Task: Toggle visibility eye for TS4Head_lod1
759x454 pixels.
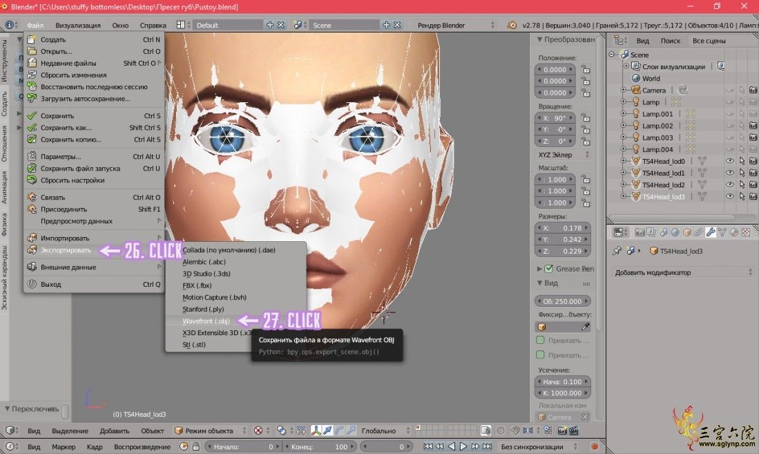Action: pos(729,173)
